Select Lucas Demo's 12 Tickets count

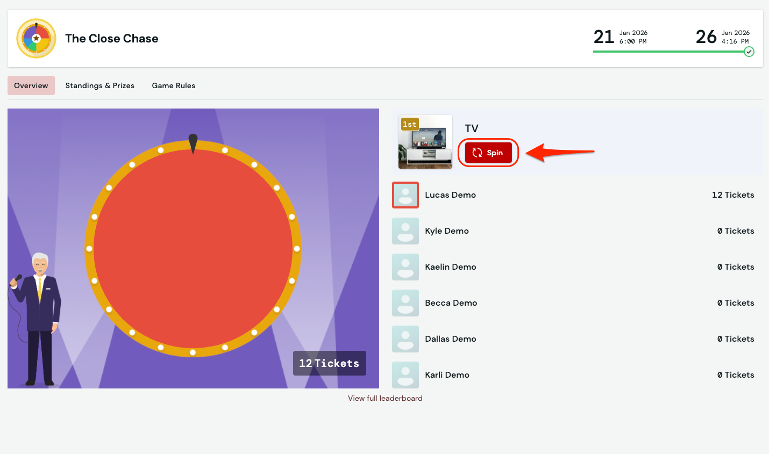pos(732,195)
